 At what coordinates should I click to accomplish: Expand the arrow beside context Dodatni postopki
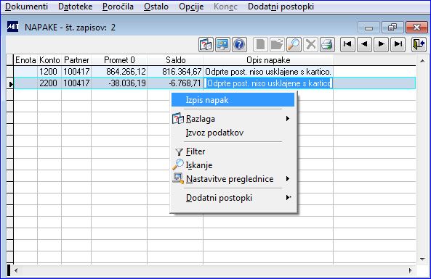288,197
